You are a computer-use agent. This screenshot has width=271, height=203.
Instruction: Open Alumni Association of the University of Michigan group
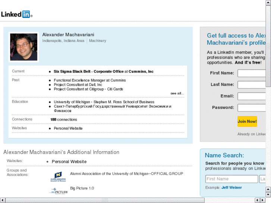[126, 174]
